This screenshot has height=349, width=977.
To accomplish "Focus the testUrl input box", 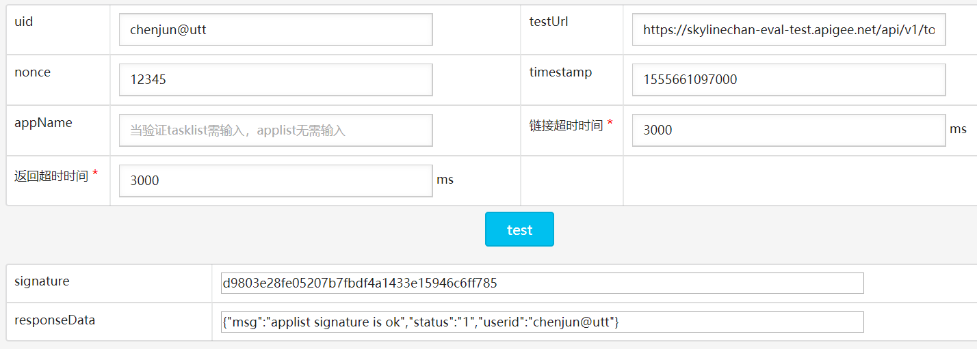I will tap(788, 29).
